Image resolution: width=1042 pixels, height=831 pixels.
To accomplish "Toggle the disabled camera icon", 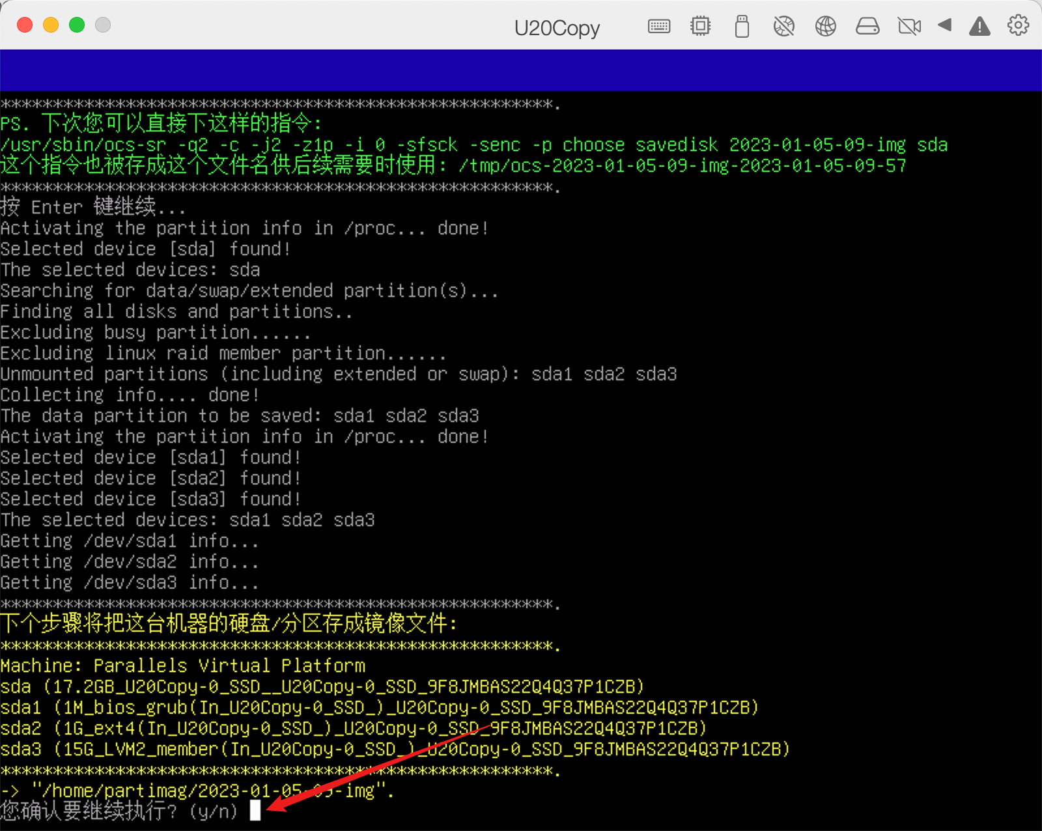I will click(x=908, y=26).
